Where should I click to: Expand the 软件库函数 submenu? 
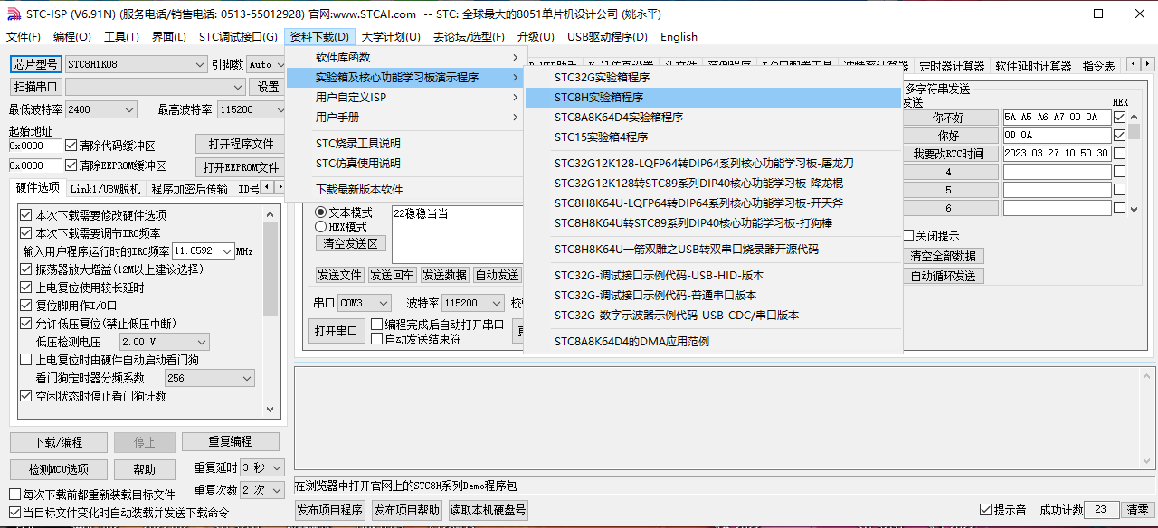[405, 58]
